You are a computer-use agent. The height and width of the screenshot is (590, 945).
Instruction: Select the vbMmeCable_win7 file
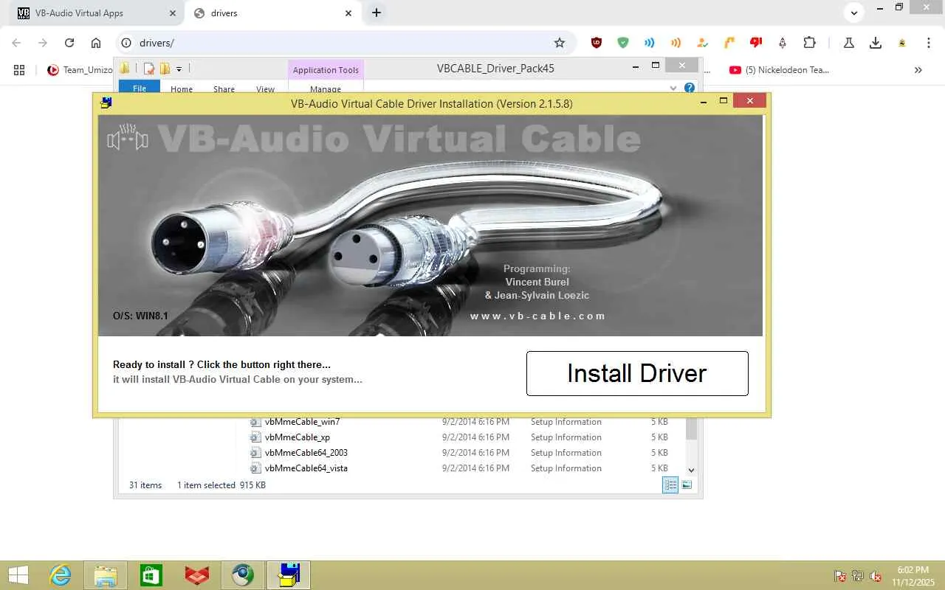tap(303, 422)
